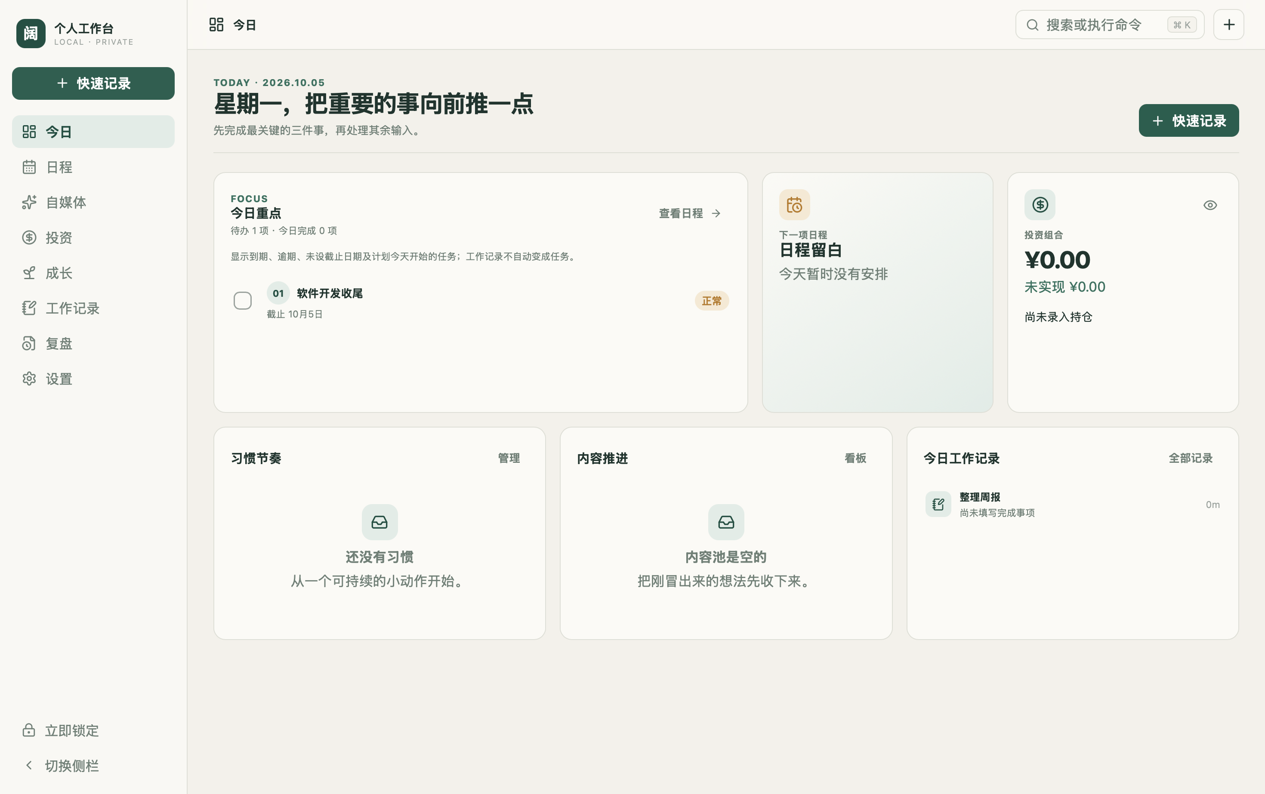1265x794 pixels.
Task: Open 日程 in the sidebar
Action: (x=93, y=167)
